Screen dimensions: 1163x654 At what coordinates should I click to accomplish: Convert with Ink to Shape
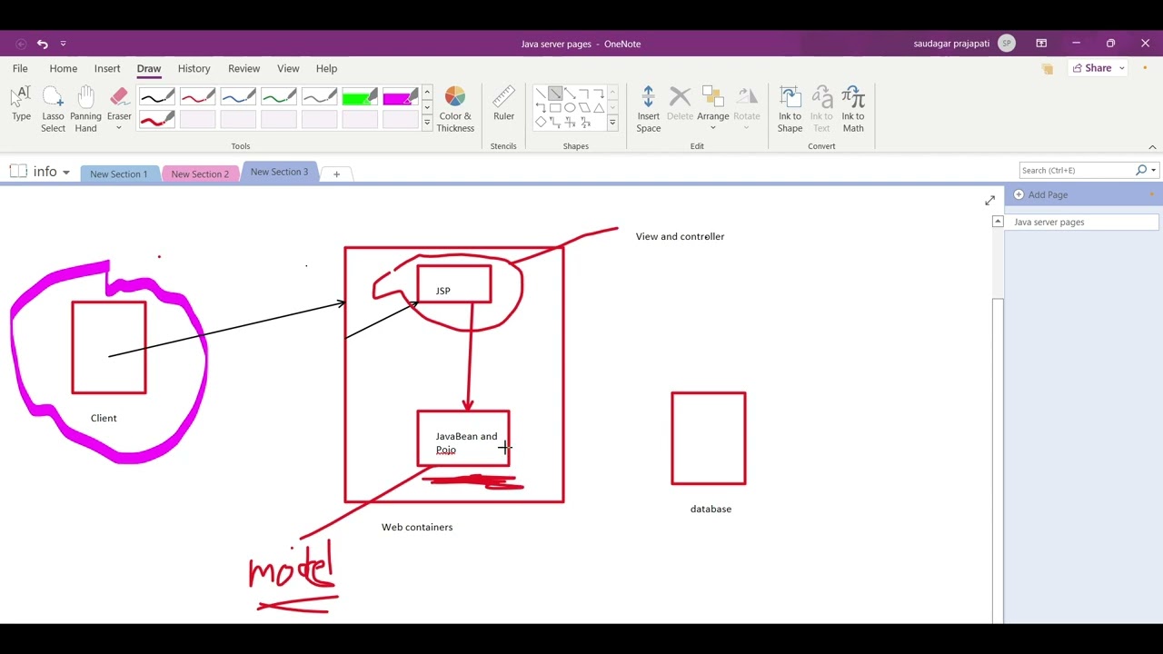(790, 109)
